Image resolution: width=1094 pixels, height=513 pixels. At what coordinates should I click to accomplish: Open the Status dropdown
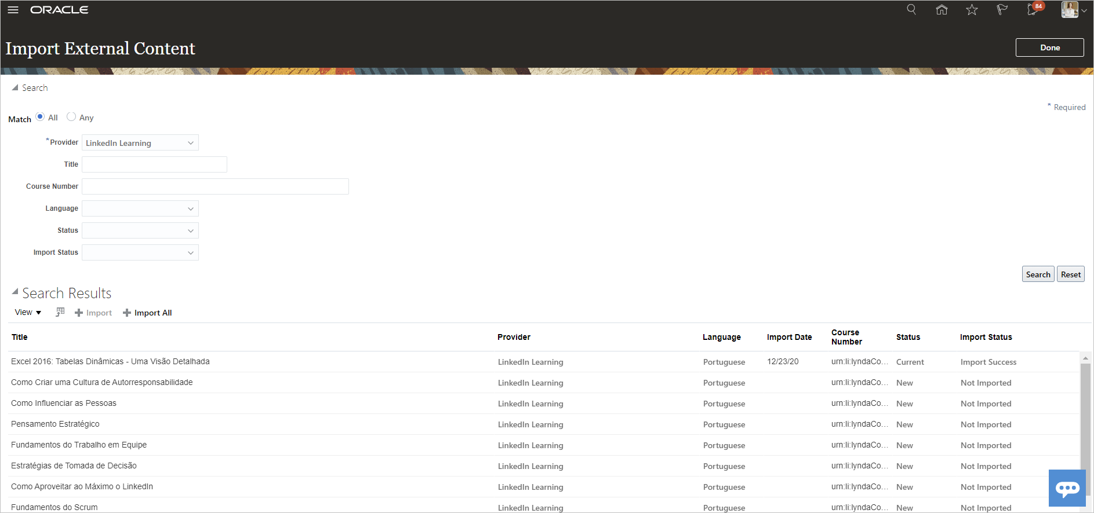tap(140, 230)
